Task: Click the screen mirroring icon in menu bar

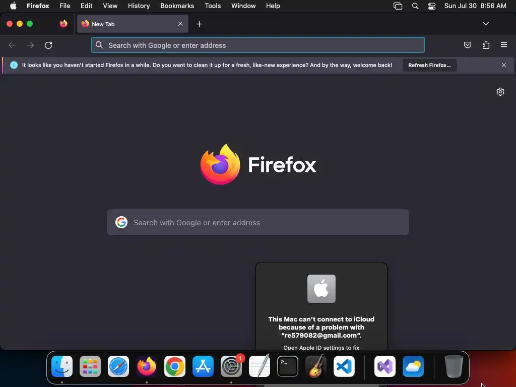Action: coord(398,6)
